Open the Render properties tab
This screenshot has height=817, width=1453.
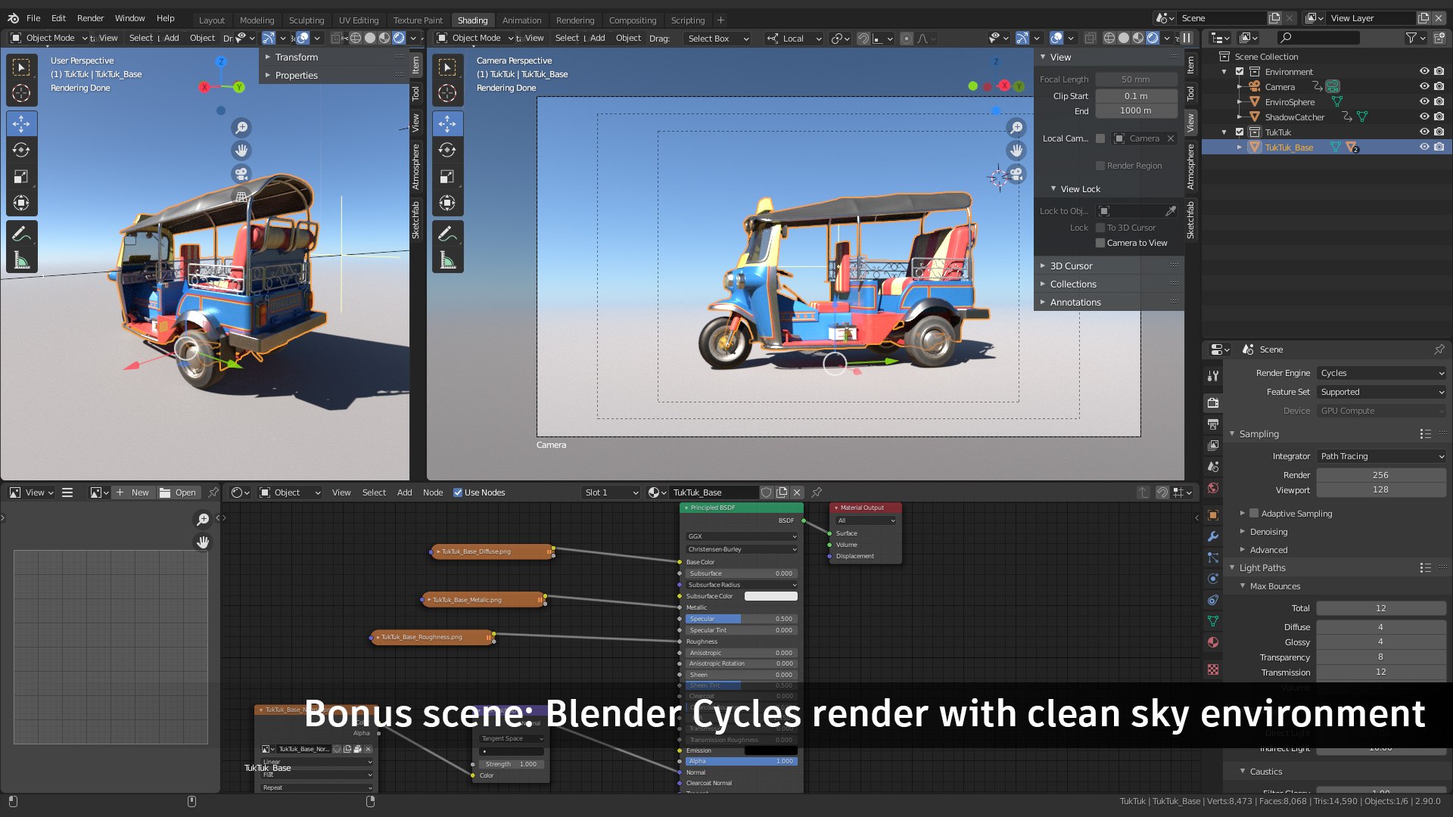[1213, 402]
